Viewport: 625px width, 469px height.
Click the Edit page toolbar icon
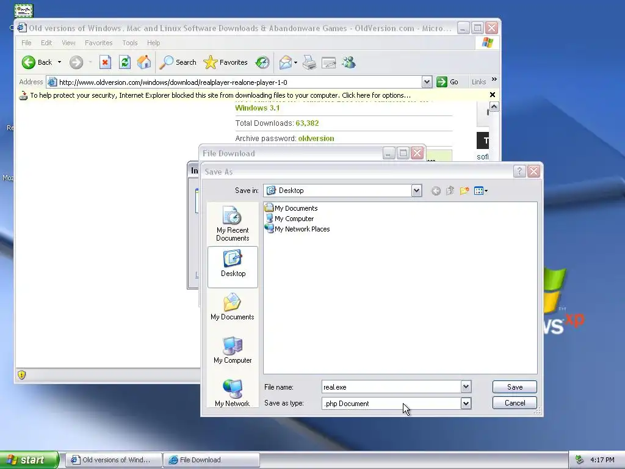point(329,63)
